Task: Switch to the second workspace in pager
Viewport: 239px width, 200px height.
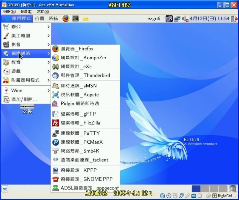Action: tap(205, 189)
